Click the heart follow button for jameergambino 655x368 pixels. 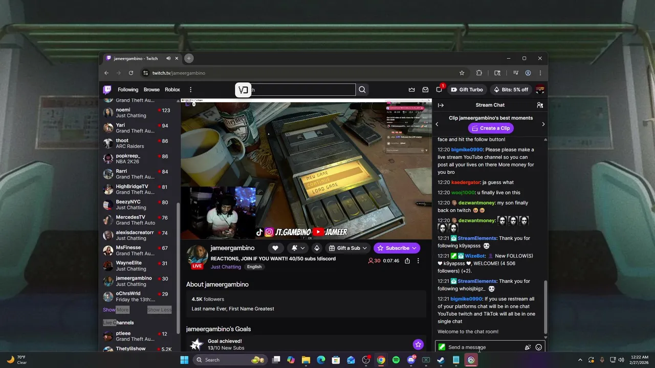click(275, 248)
